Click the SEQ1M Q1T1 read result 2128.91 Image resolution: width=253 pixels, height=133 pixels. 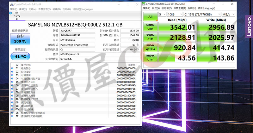coord(177,37)
